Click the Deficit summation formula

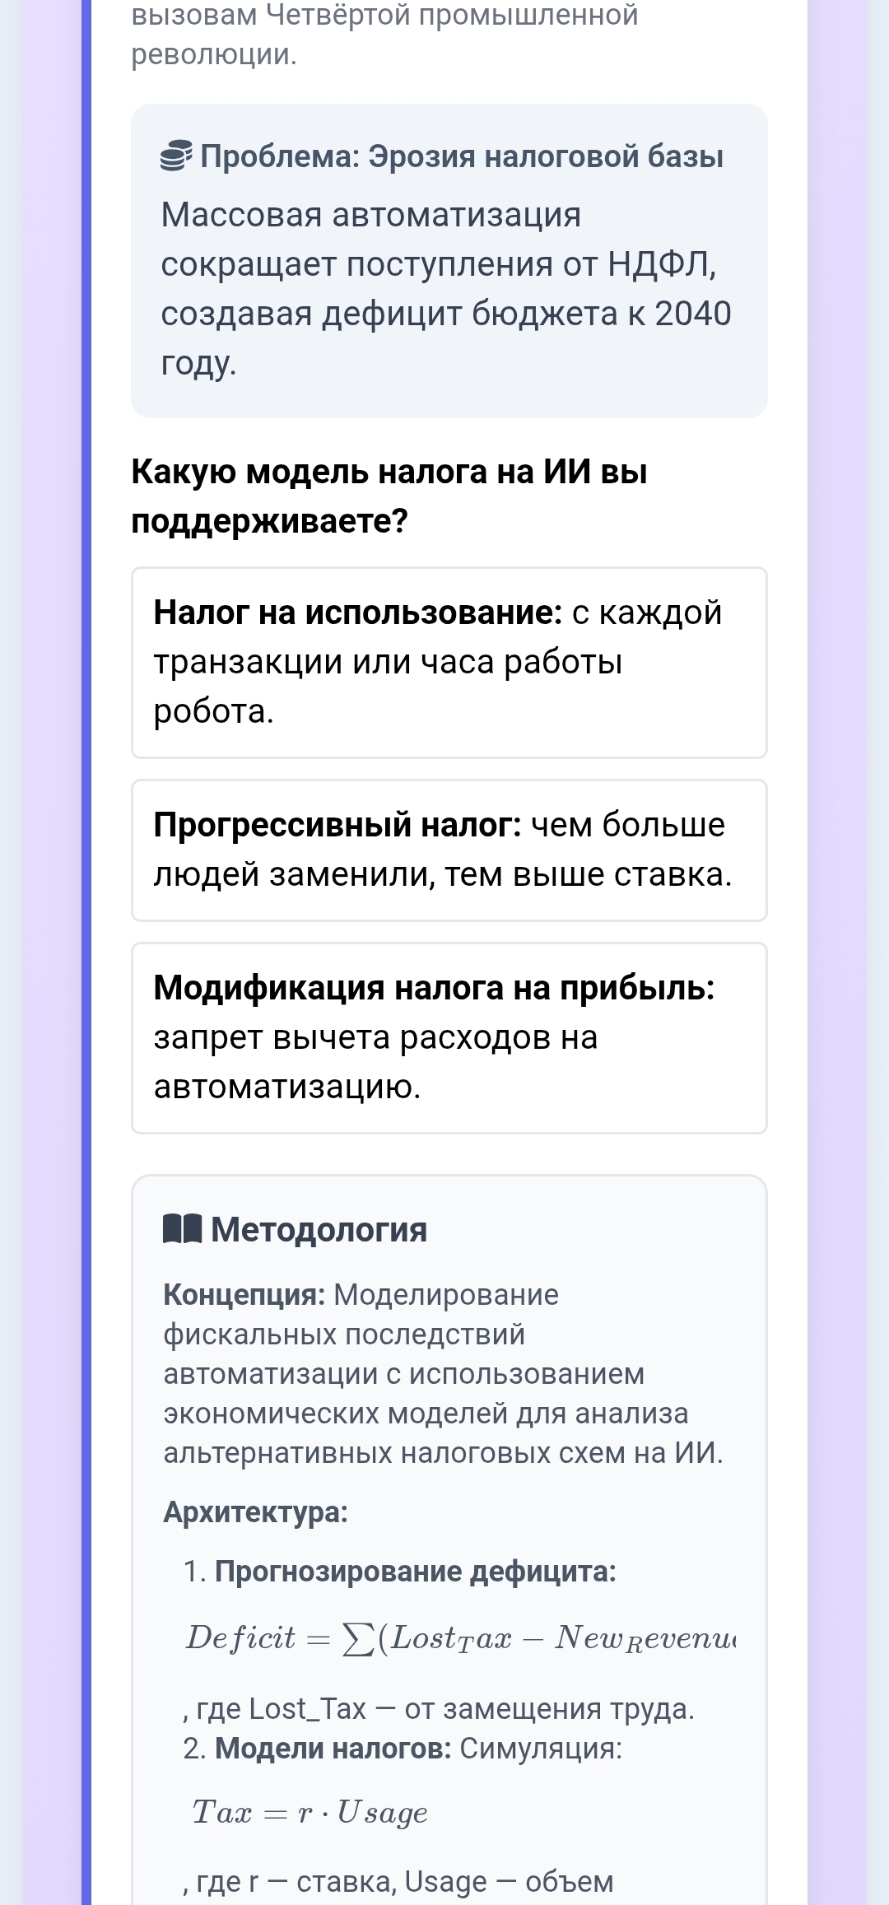point(460,1638)
